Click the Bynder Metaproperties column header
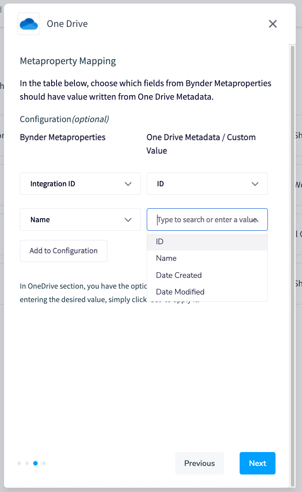302x492 pixels. click(x=63, y=137)
